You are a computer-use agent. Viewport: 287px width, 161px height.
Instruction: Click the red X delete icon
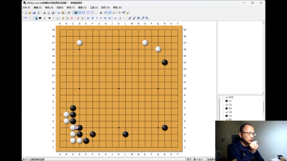point(72,18)
